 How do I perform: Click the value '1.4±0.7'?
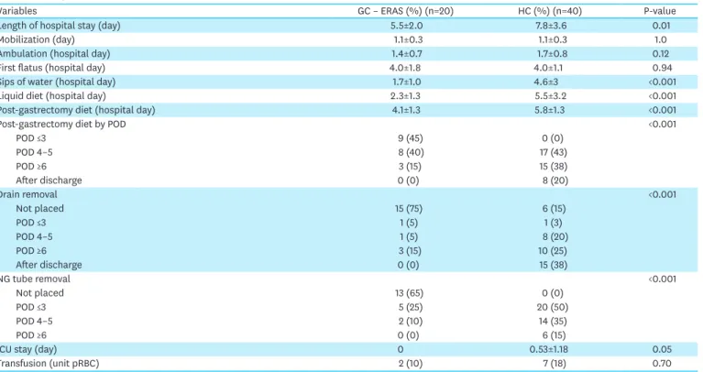point(407,54)
